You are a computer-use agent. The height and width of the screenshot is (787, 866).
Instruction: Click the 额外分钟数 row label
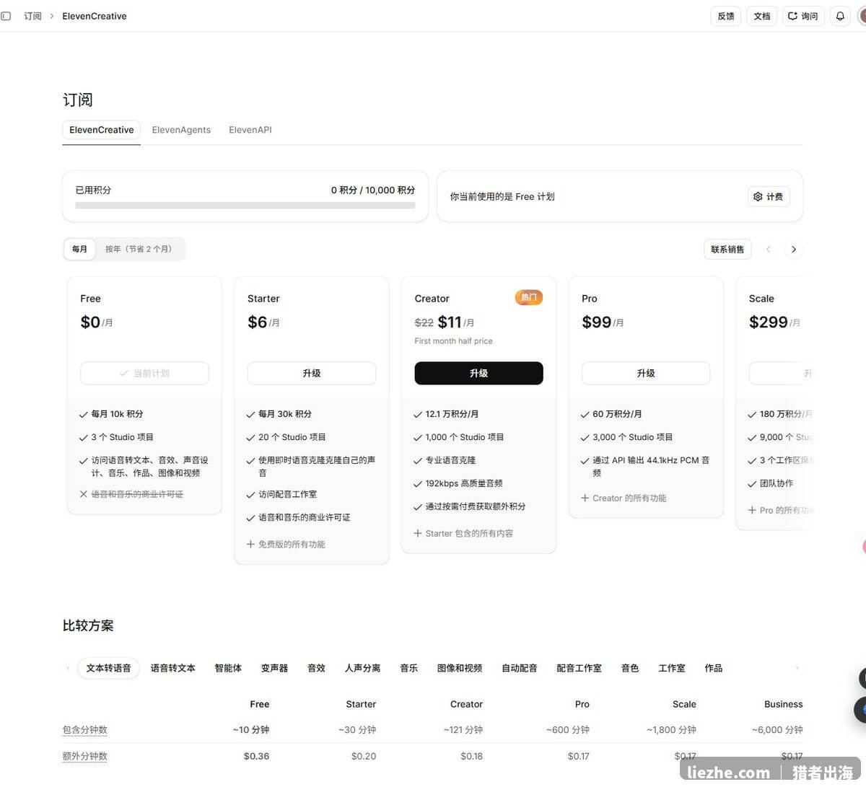[85, 756]
